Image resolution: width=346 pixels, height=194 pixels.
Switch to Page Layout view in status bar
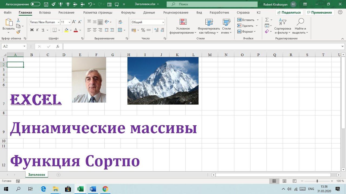[x=284, y=181]
